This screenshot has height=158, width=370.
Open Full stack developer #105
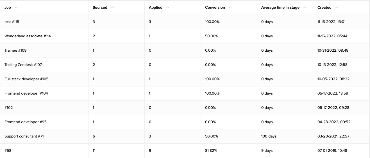point(26,79)
